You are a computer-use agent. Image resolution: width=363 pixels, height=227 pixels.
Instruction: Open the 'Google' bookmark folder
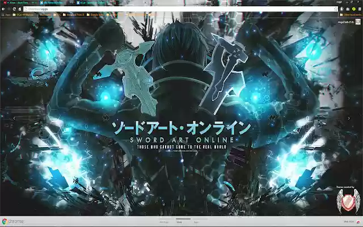point(95,15)
